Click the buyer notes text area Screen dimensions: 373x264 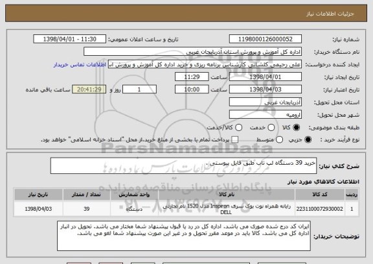coord(184,235)
